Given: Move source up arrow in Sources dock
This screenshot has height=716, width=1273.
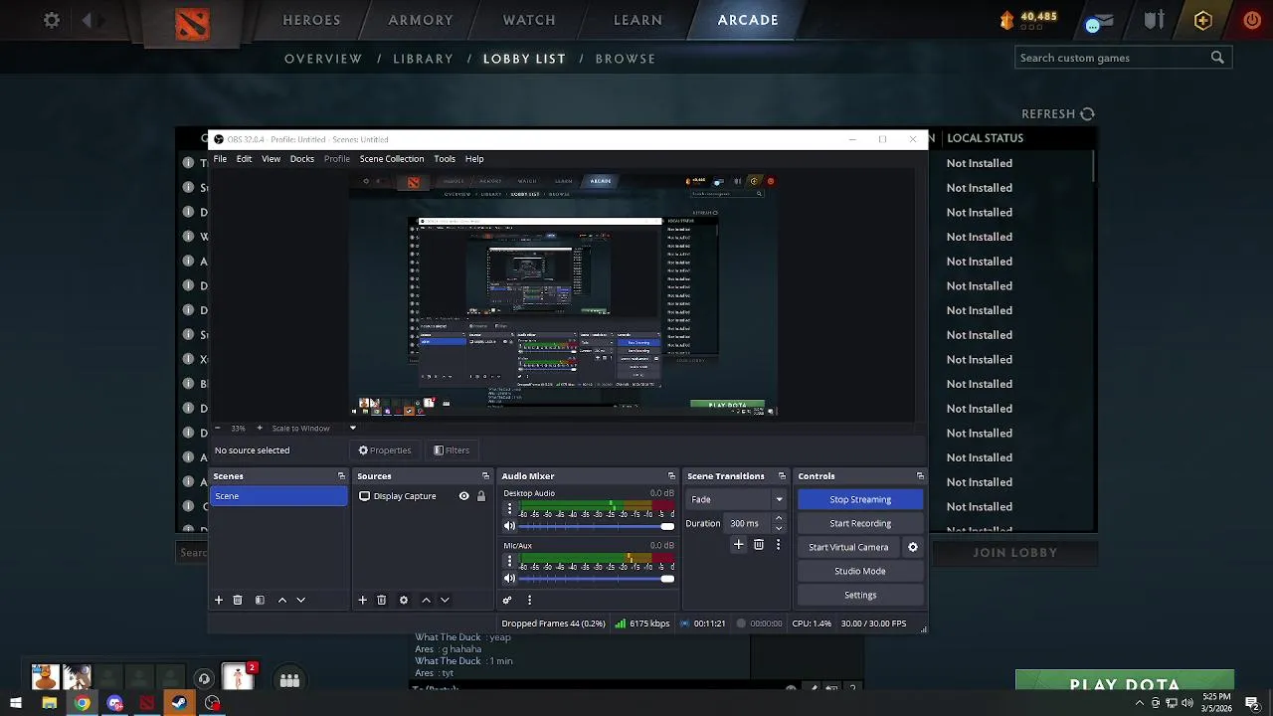Looking at the screenshot, I should pyautogui.click(x=427, y=600).
